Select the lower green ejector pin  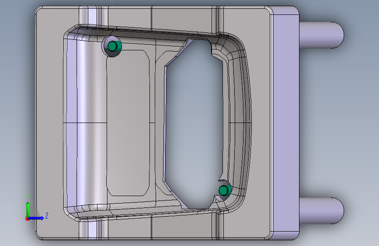225,190
